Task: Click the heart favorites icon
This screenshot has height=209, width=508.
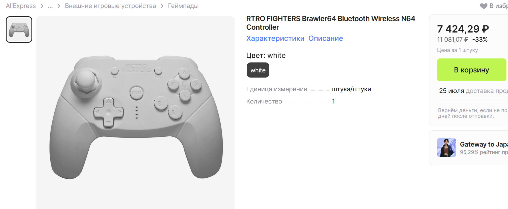Action: [483, 6]
